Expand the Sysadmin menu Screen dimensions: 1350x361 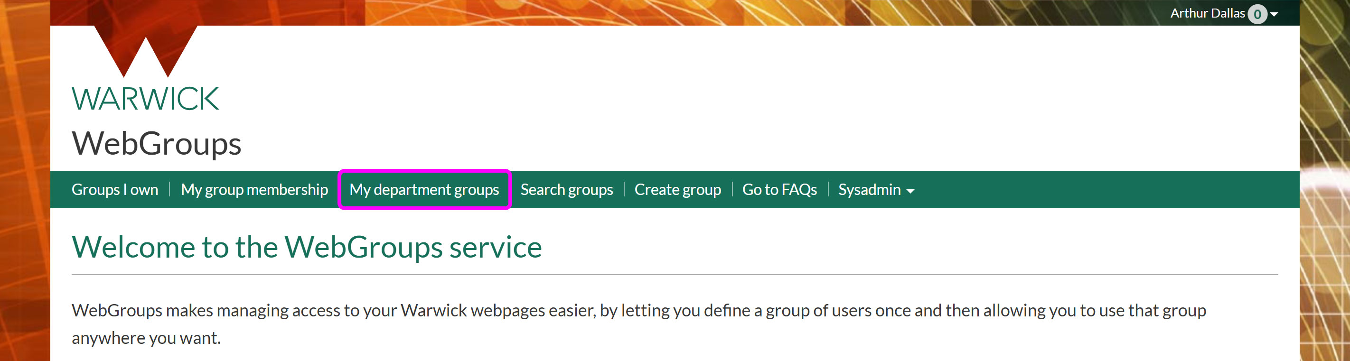870,189
